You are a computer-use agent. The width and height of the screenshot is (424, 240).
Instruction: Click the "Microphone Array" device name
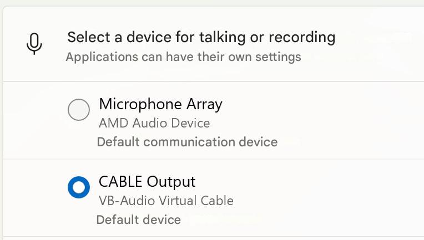[160, 104]
